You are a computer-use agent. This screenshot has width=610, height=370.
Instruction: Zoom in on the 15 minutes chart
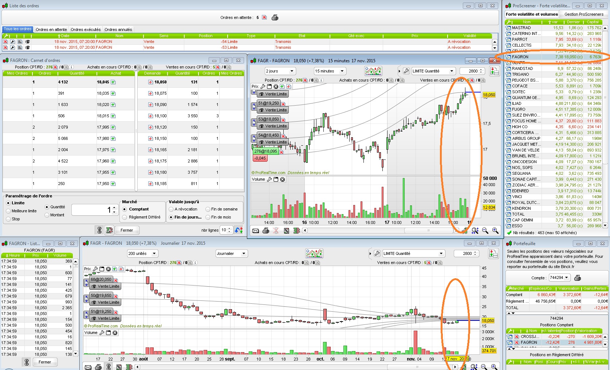point(495,231)
